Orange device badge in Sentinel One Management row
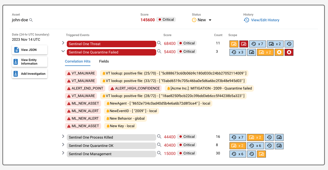The width and height of the screenshot is (328, 170). 261,154
